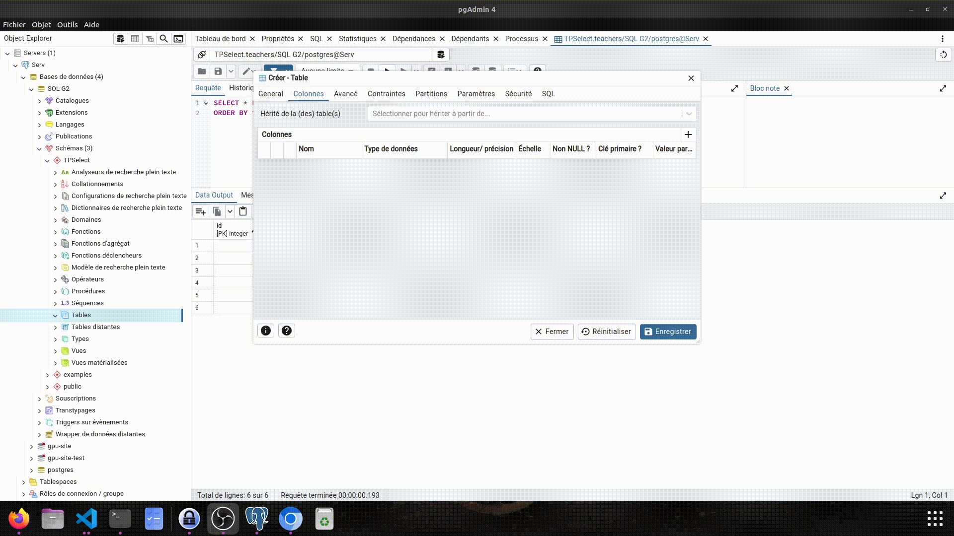The image size is (954, 536).
Task: Open the dialog help question-mark button
Action: [x=287, y=331]
